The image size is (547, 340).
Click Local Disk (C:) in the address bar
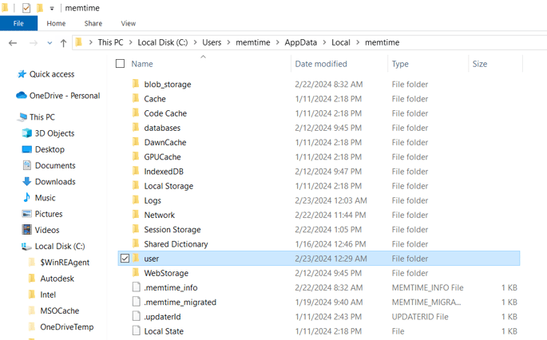pyautogui.click(x=163, y=42)
